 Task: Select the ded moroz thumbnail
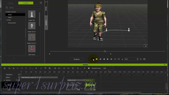pyautogui.click(x=32, y=49)
